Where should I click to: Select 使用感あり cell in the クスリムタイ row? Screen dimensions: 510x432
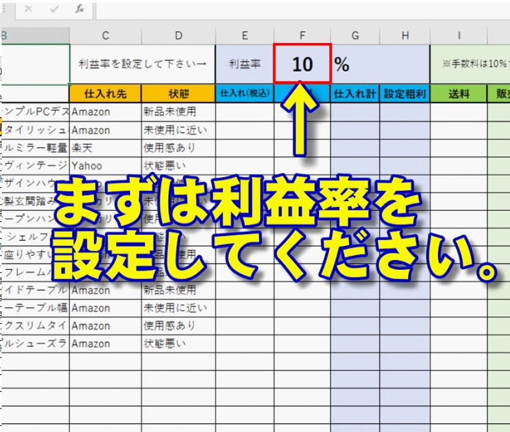[178, 326]
